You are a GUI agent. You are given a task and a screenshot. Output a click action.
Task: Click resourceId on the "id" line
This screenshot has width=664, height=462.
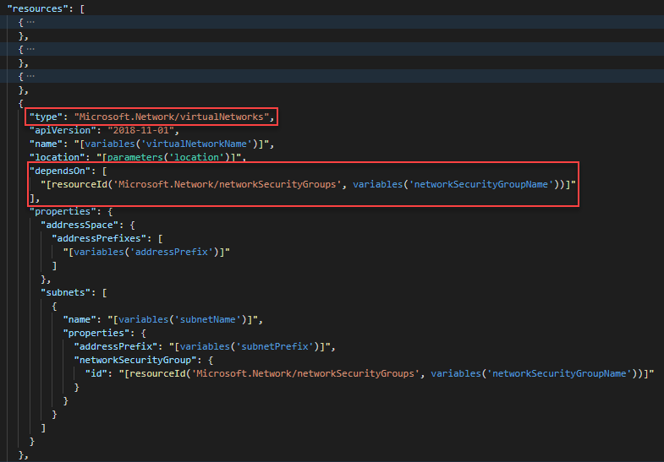[x=157, y=373]
